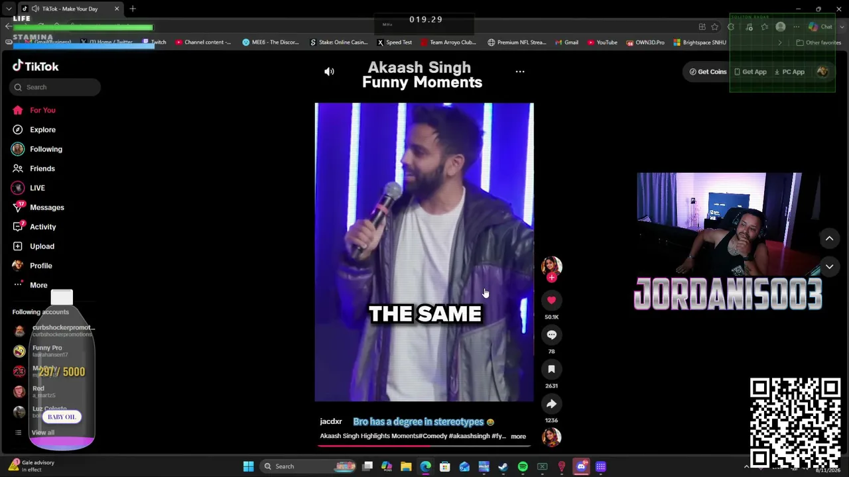Click the Windows taskbar Search box
The image size is (849, 477).
pyautogui.click(x=310, y=466)
